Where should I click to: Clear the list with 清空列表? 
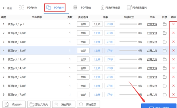click(x=64, y=104)
